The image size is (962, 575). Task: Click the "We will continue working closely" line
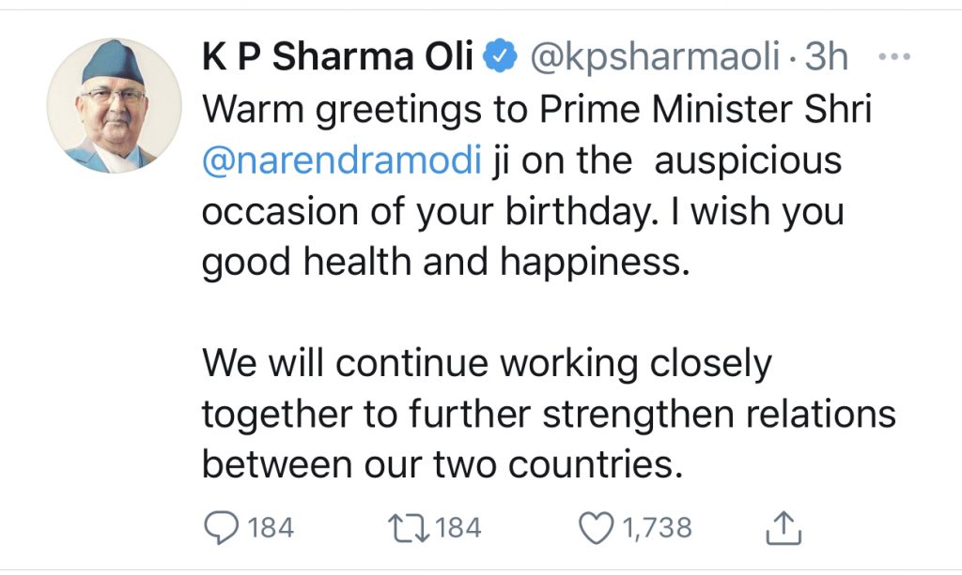click(x=487, y=363)
